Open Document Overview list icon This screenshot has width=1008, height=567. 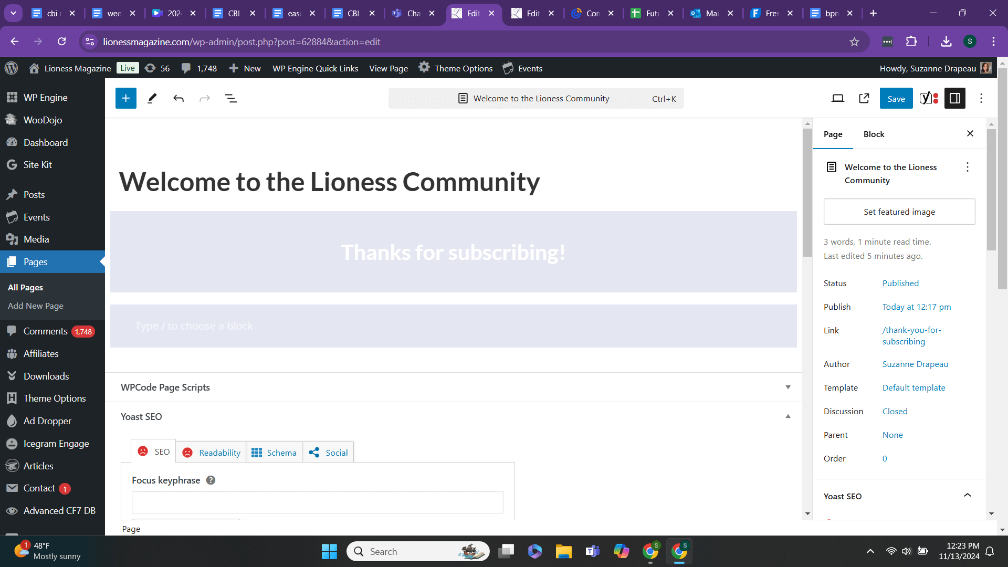[x=231, y=98]
